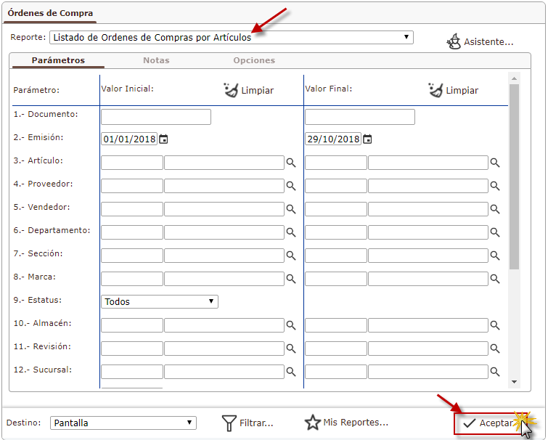Click the Mis Reportes... text link
Viewport: 548px width, 440px height.
pos(356,423)
